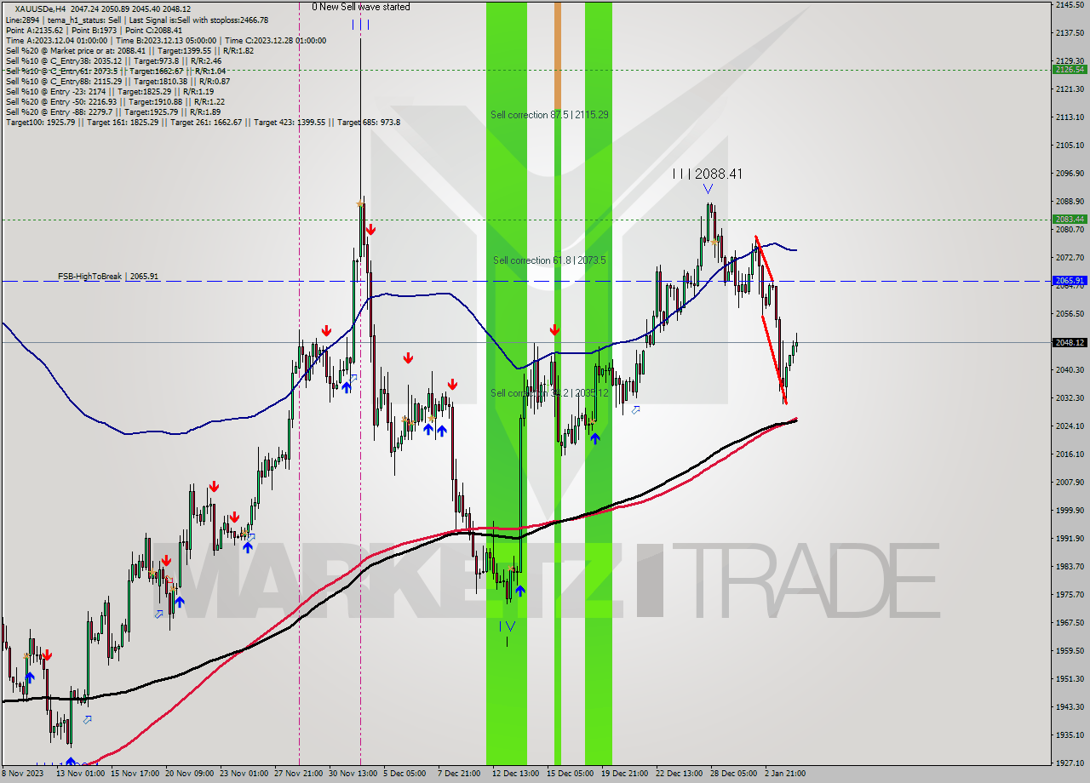
Task: Click the '19 Dec 21:00' time axis label
Action: [624, 774]
